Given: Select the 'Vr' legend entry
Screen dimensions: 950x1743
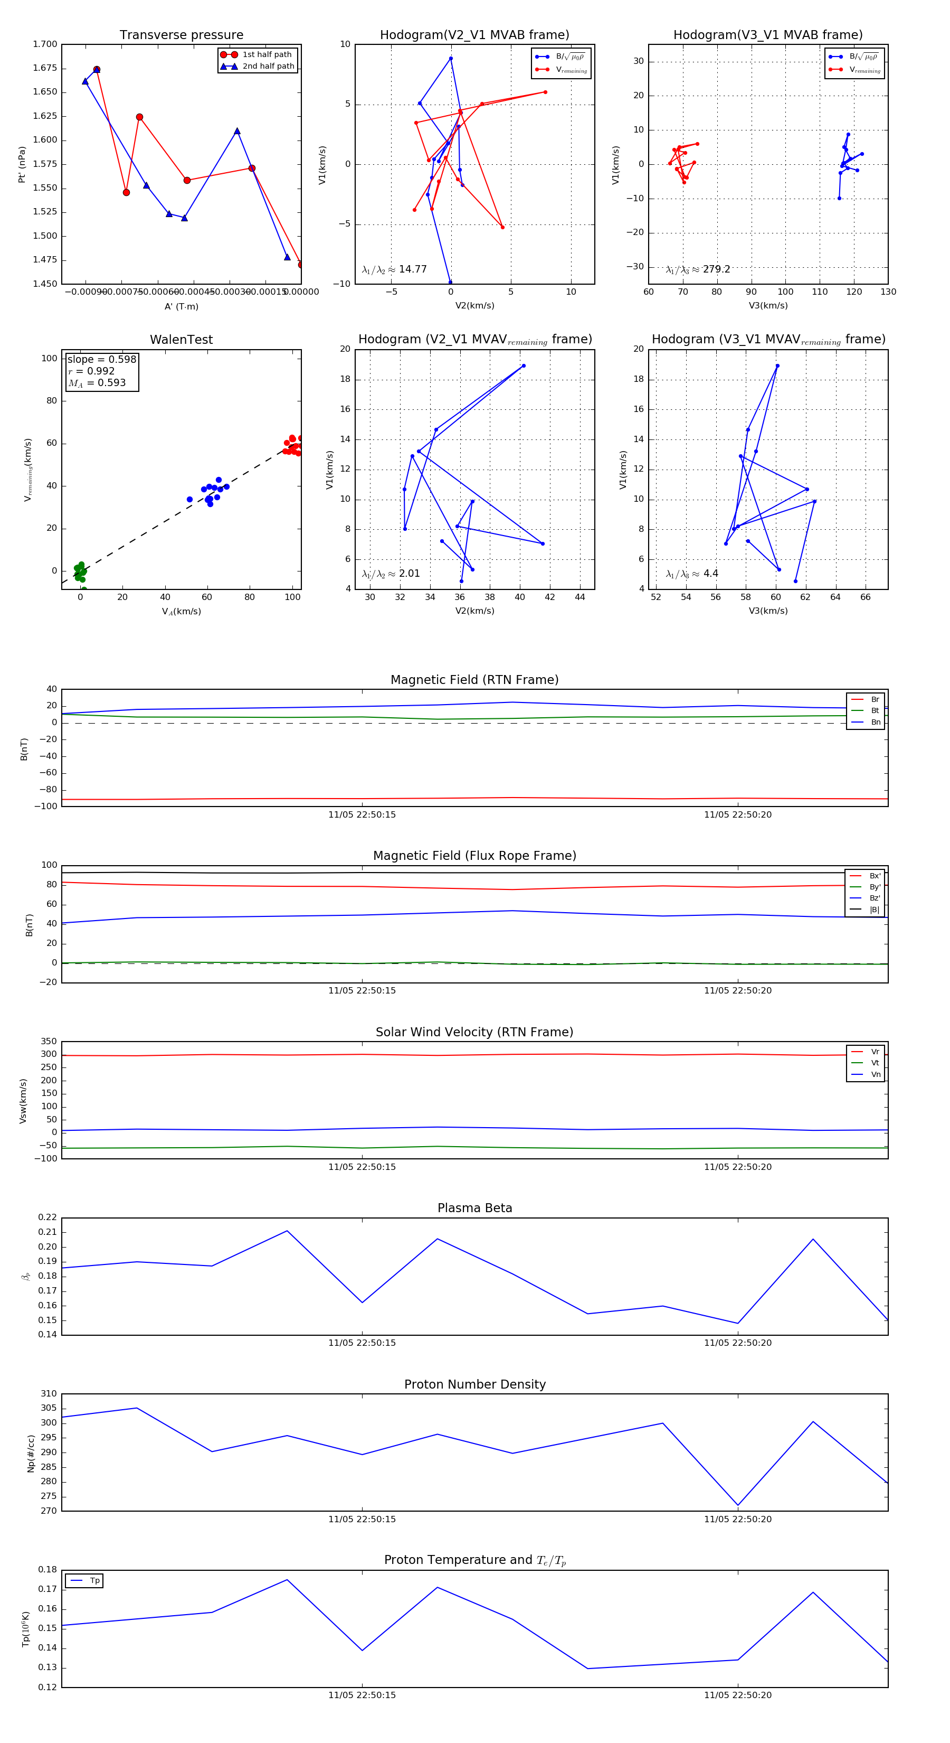Looking at the screenshot, I should (866, 1052).
